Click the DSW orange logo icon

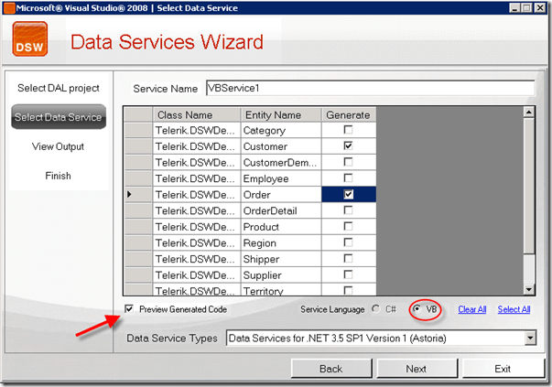30,39
